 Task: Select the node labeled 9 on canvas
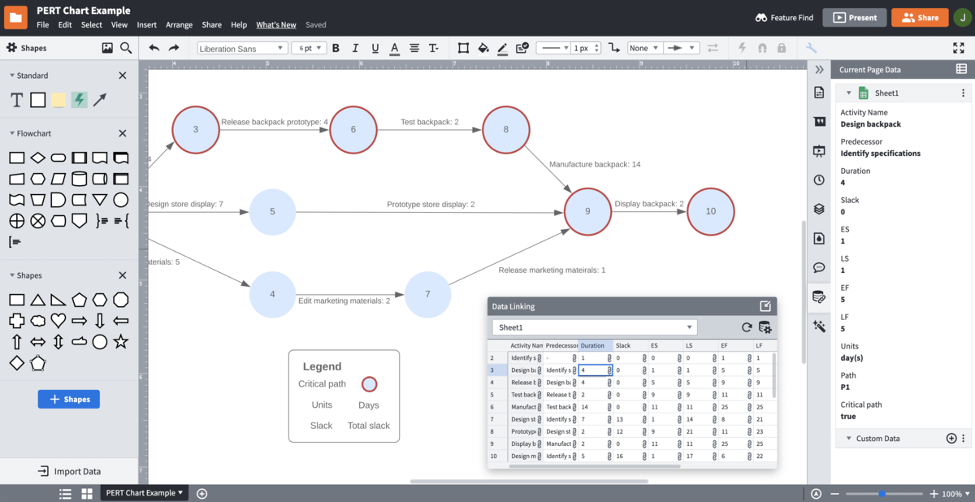pyautogui.click(x=587, y=211)
